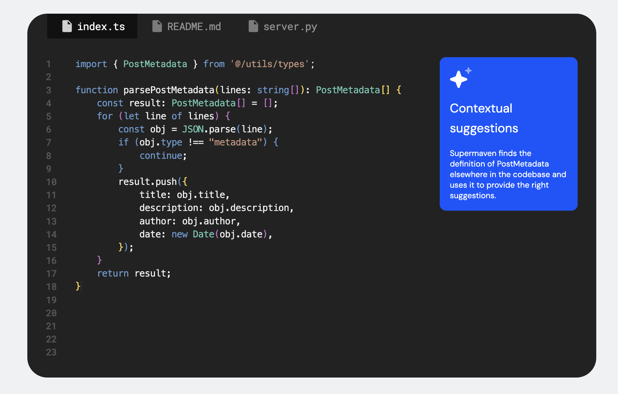618x394 pixels.
Task: Click the Supermaven description paragraph
Action: [x=508, y=174]
